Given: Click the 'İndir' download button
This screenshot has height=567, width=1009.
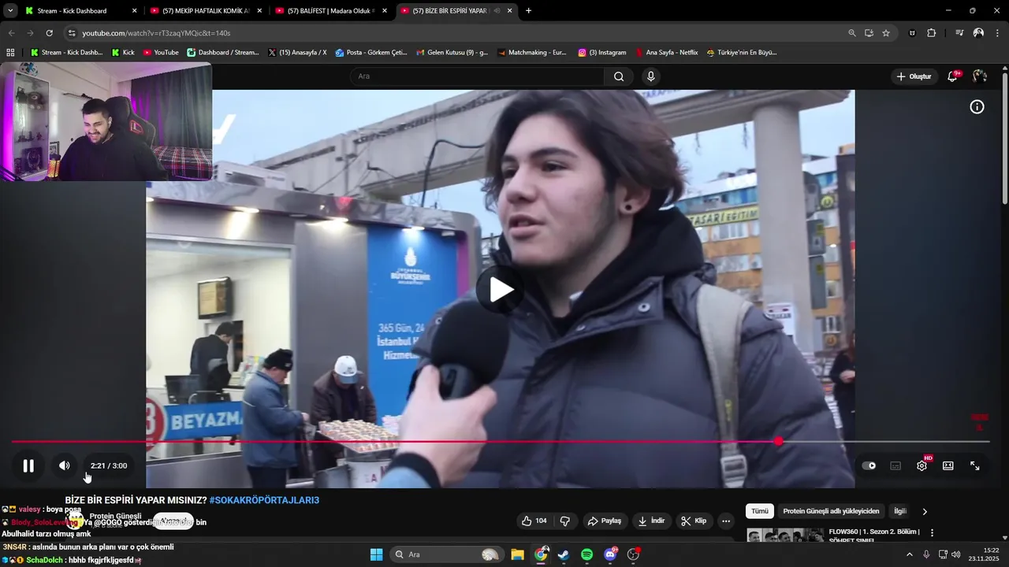Looking at the screenshot, I should pyautogui.click(x=651, y=521).
